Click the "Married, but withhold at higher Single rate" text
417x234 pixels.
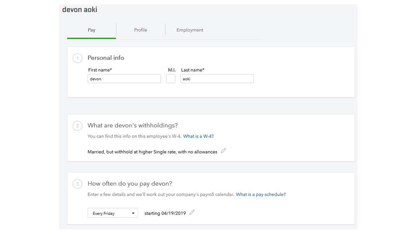tap(152, 152)
